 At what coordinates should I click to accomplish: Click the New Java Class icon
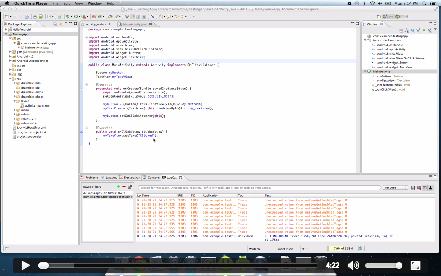tap(100, 17)
